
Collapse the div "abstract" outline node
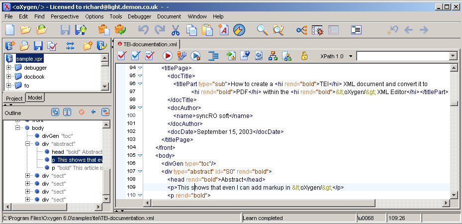[x=28, y=144]
